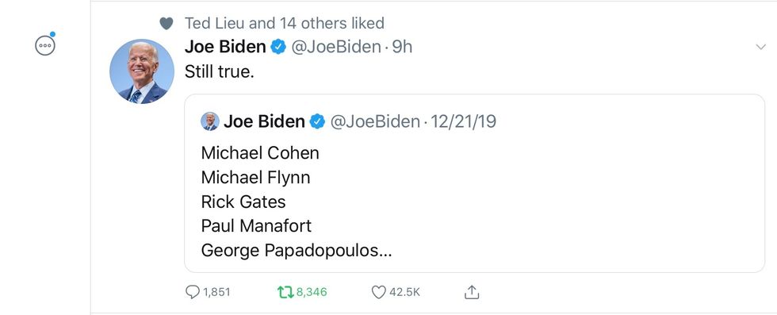Screen dimensions: 777x315
Task: Open quoted tweet's 12/21/19 date
Action: (463, 121)
